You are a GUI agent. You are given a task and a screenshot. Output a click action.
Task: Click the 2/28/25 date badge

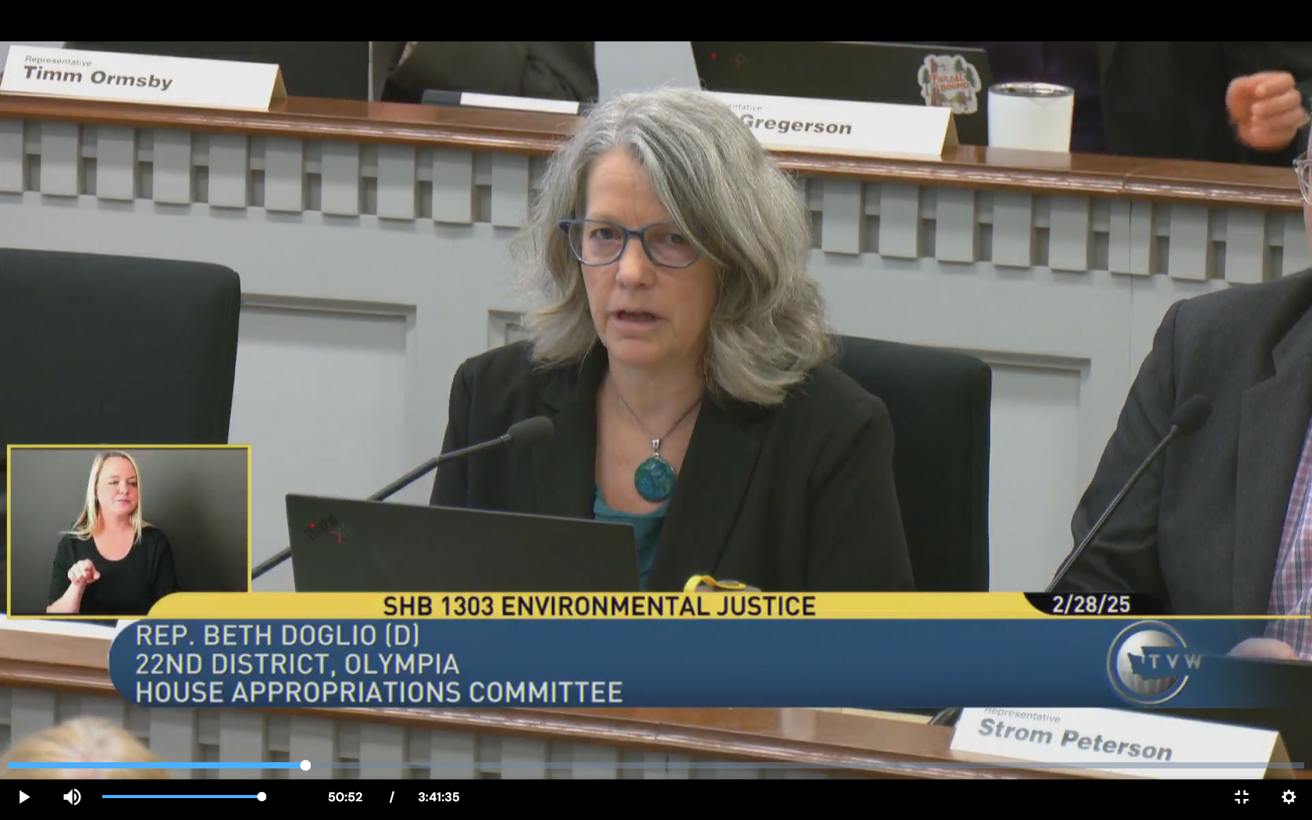pos(1090,604)
